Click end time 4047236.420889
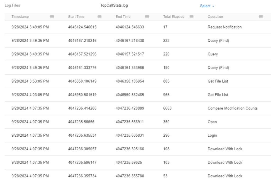This screenshot has height=182, width=271. coord(130,108)
